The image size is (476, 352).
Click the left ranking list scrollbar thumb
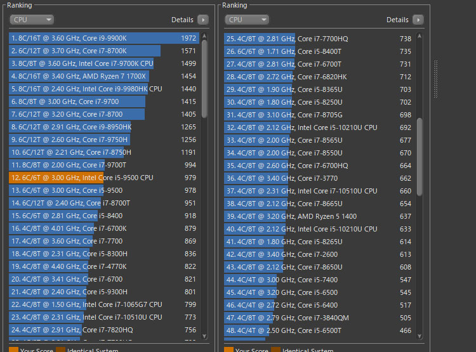(x=204, y=79)
